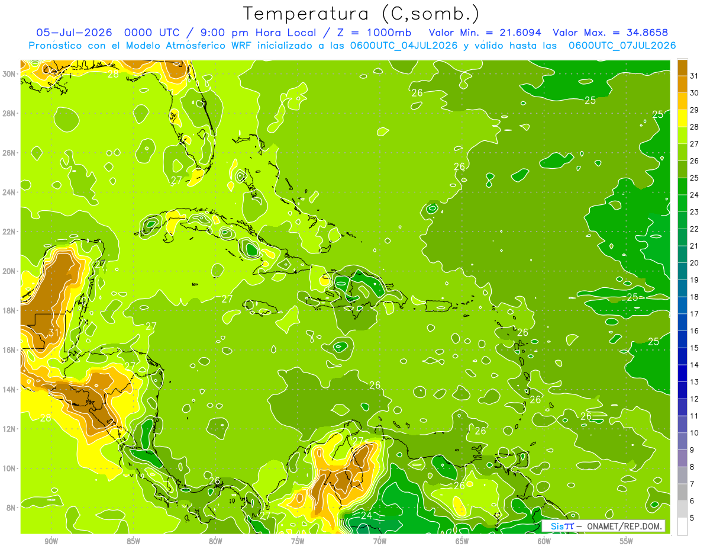
Task: Click the '18N' latitude axis label
Action: click(x=9, y=311)
